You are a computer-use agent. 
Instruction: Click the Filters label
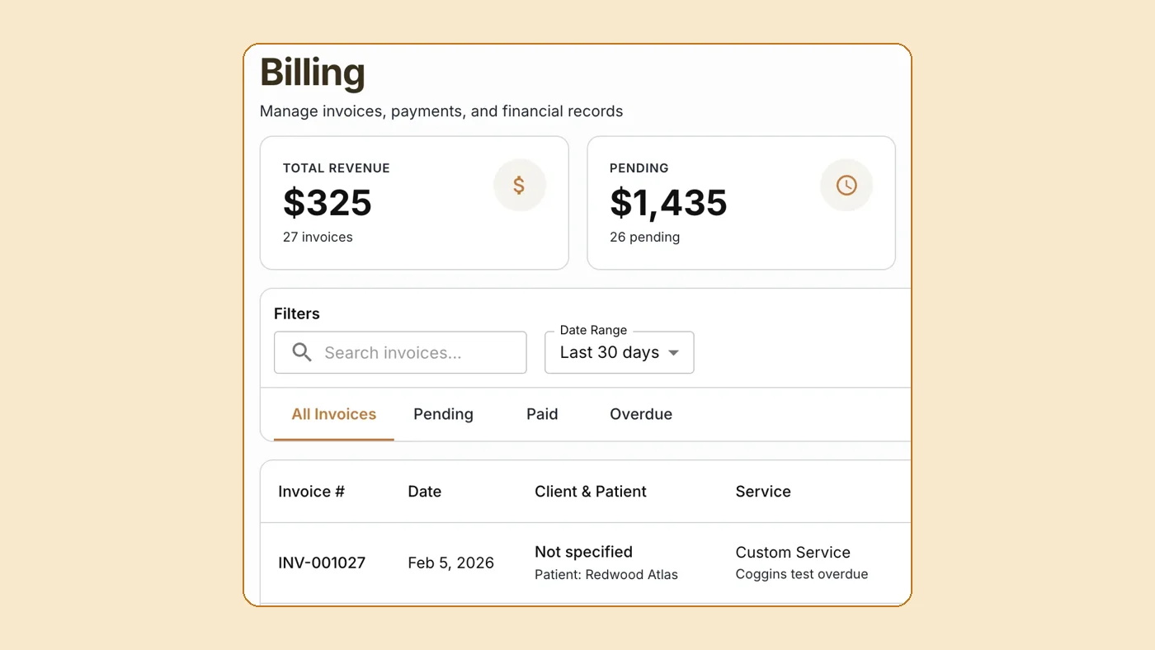(x=297, y=313)
